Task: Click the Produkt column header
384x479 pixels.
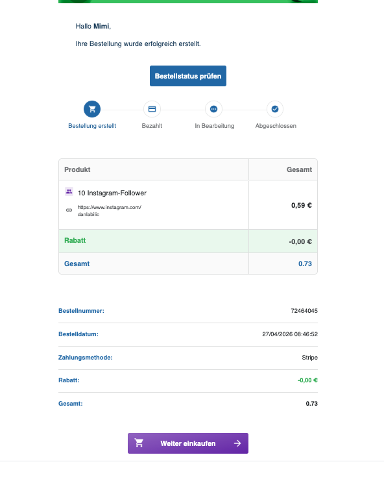Action: coord(77,169)
